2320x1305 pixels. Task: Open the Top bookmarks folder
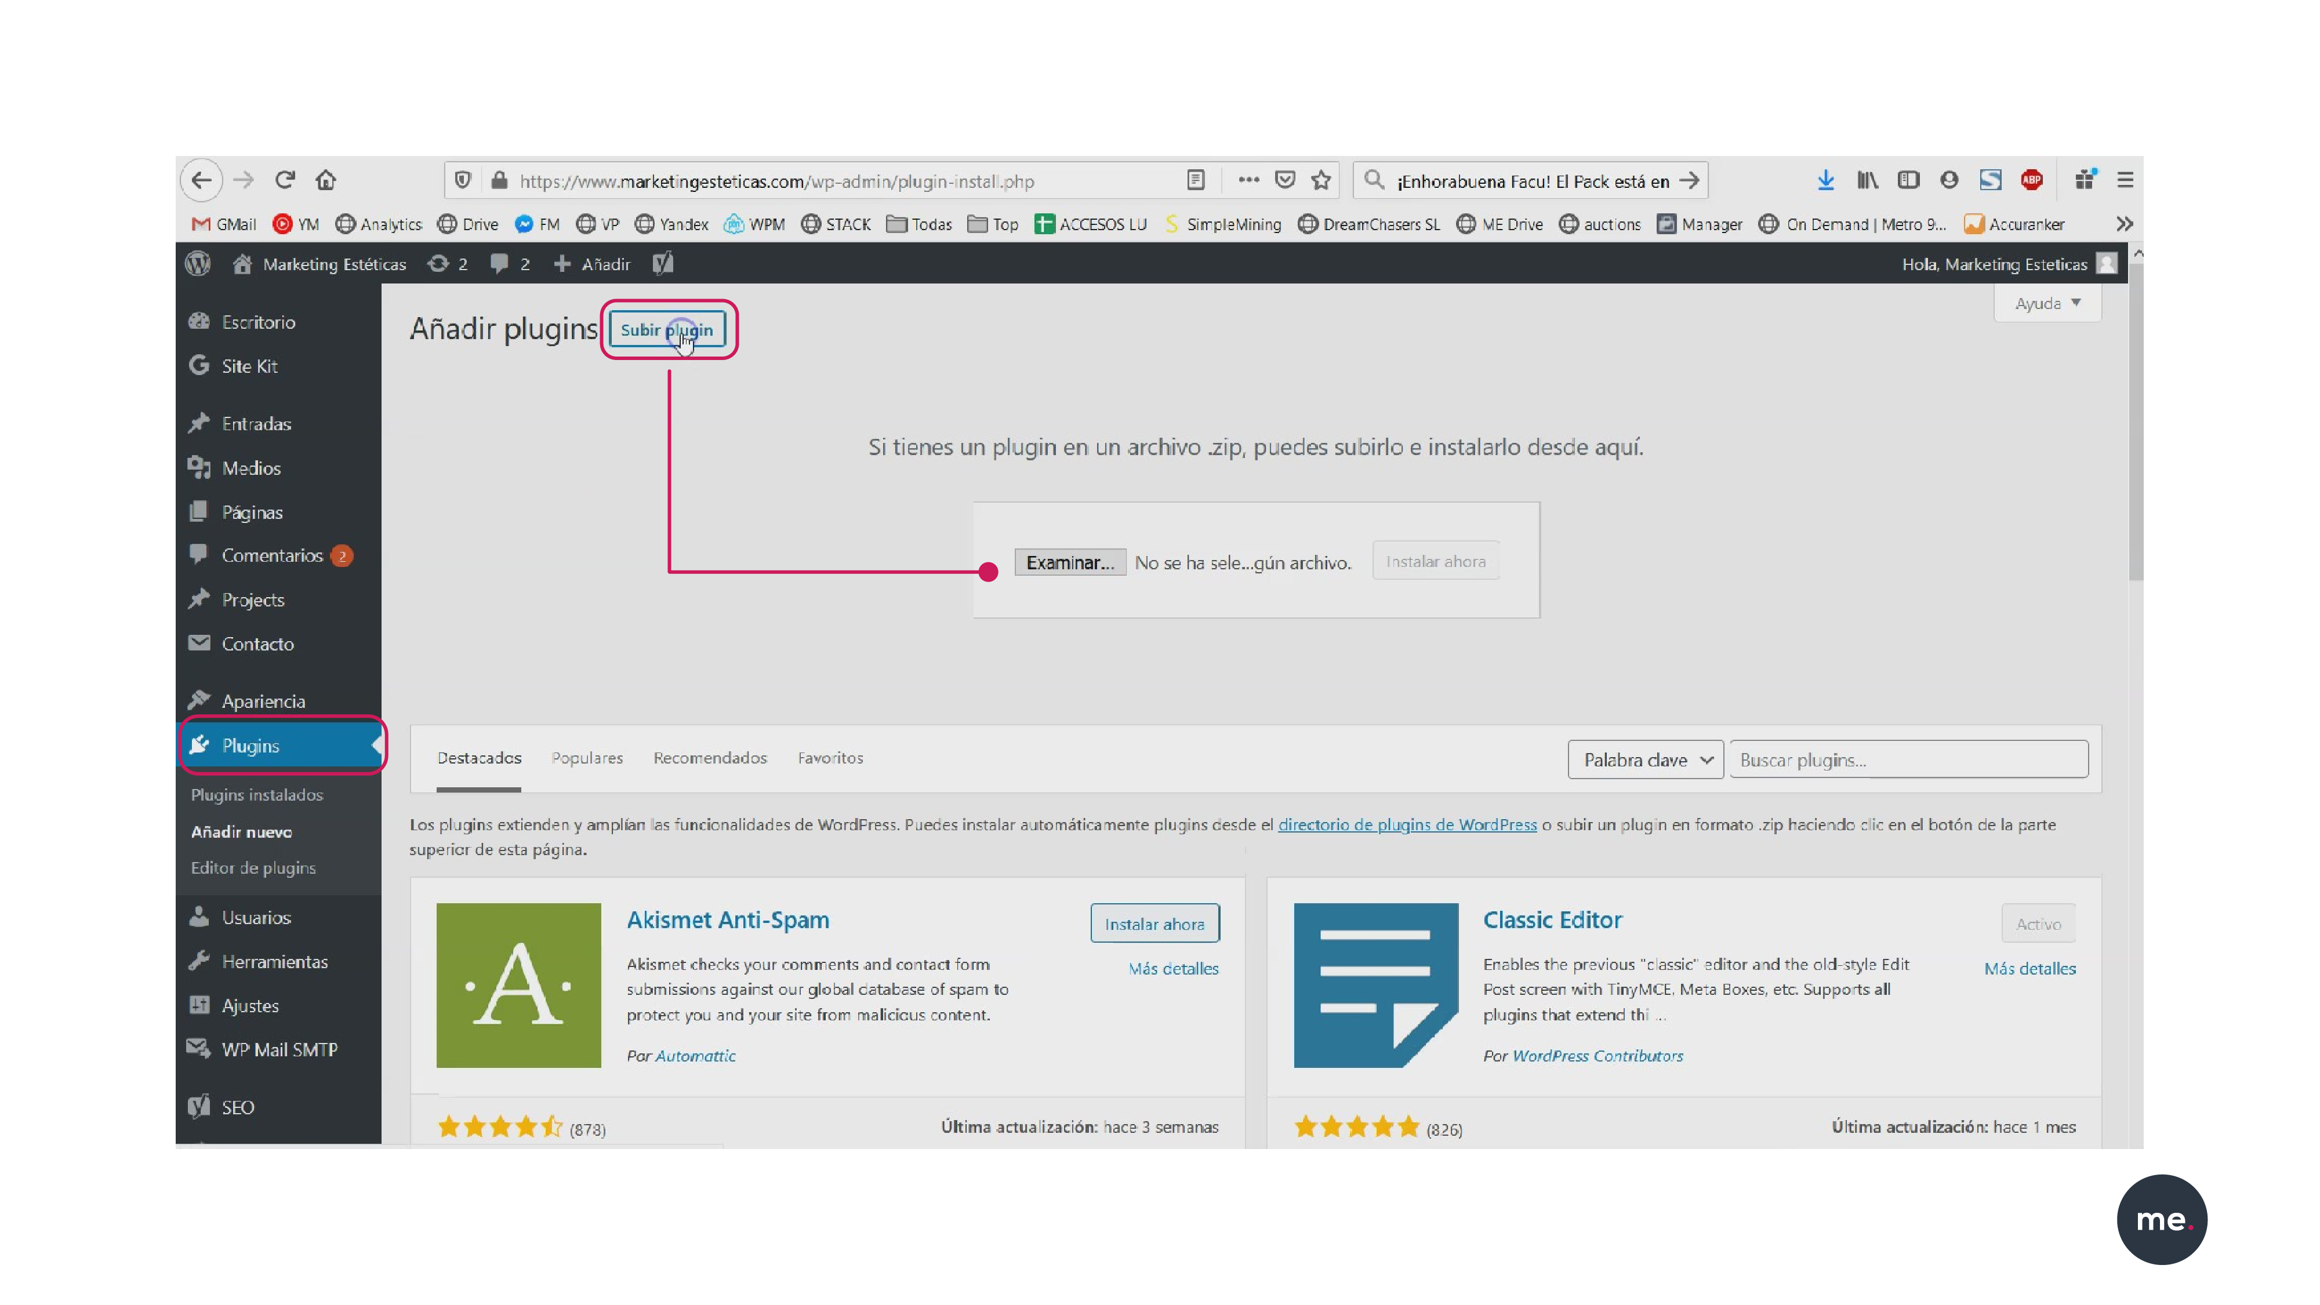(993, 224)
